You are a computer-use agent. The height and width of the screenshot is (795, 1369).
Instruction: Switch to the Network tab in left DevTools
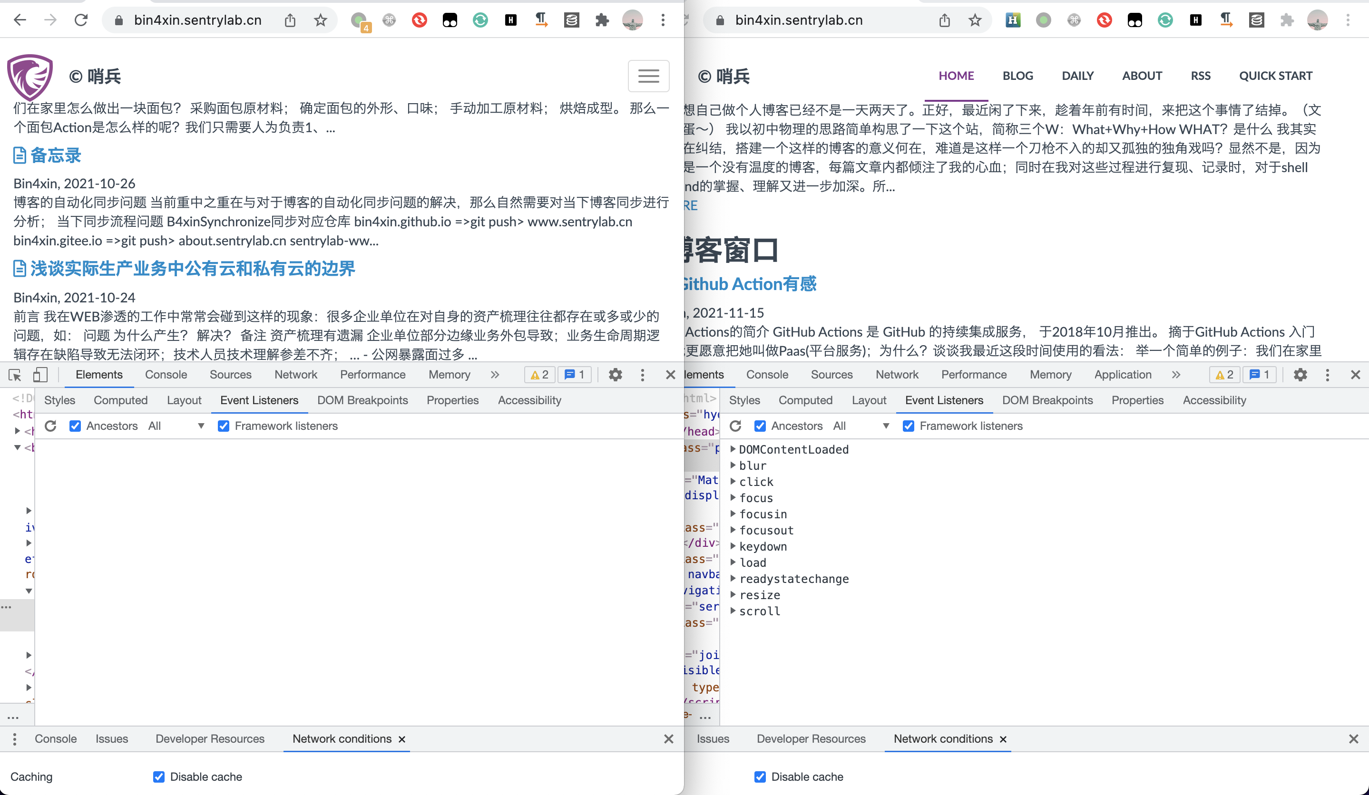pos(295,375)
